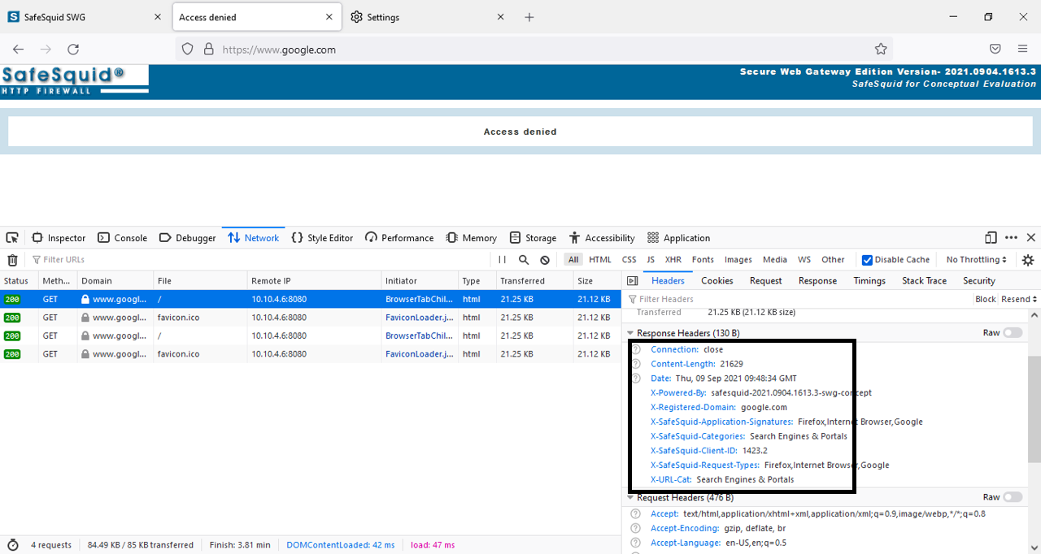Toggle Raw view for Request Headers
The width and height of the screenshot is (1041, 554).
point(1013,497)
